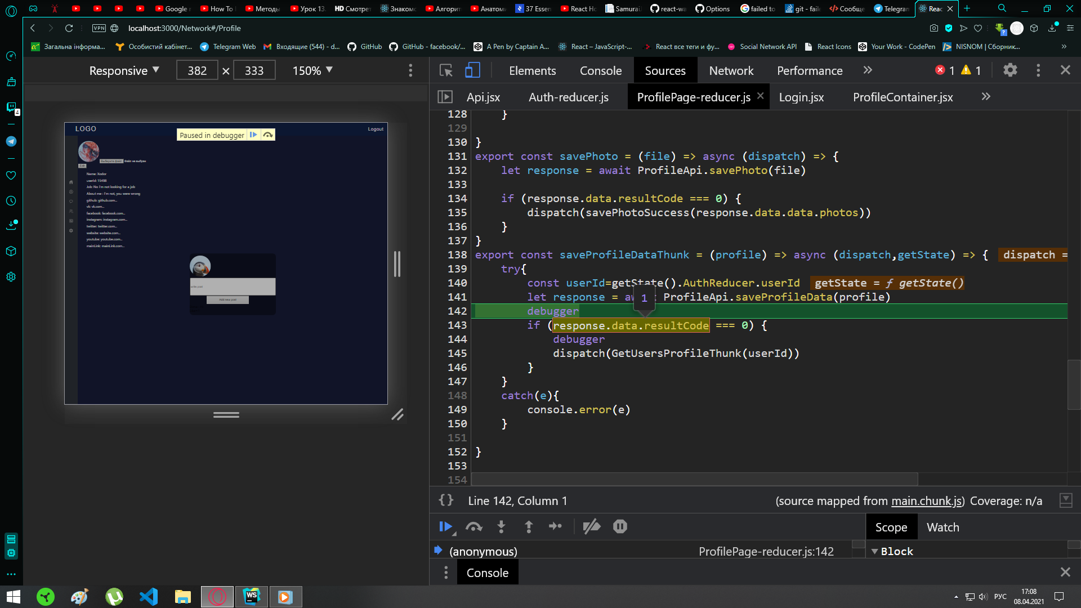Click the viewport width field showing 382
Viewport: 1081px width, 608px height.
tap(197, 70)
